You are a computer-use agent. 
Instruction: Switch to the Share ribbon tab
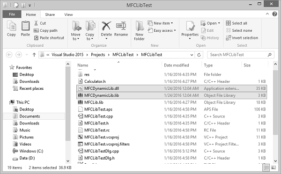[50, 14]
